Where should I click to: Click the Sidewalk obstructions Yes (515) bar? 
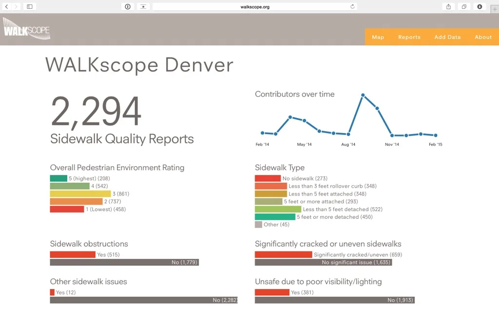click(73, 254)
